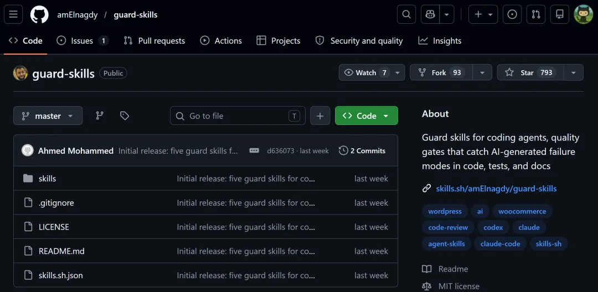
Task: Switch to the Issues tab
Action: point(83,41)
